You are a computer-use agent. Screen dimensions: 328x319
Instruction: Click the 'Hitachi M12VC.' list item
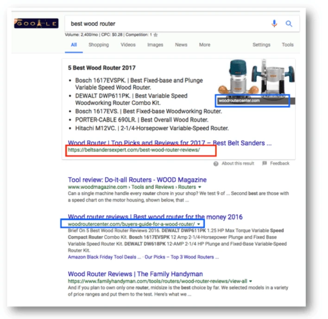(x=152, y=128)
